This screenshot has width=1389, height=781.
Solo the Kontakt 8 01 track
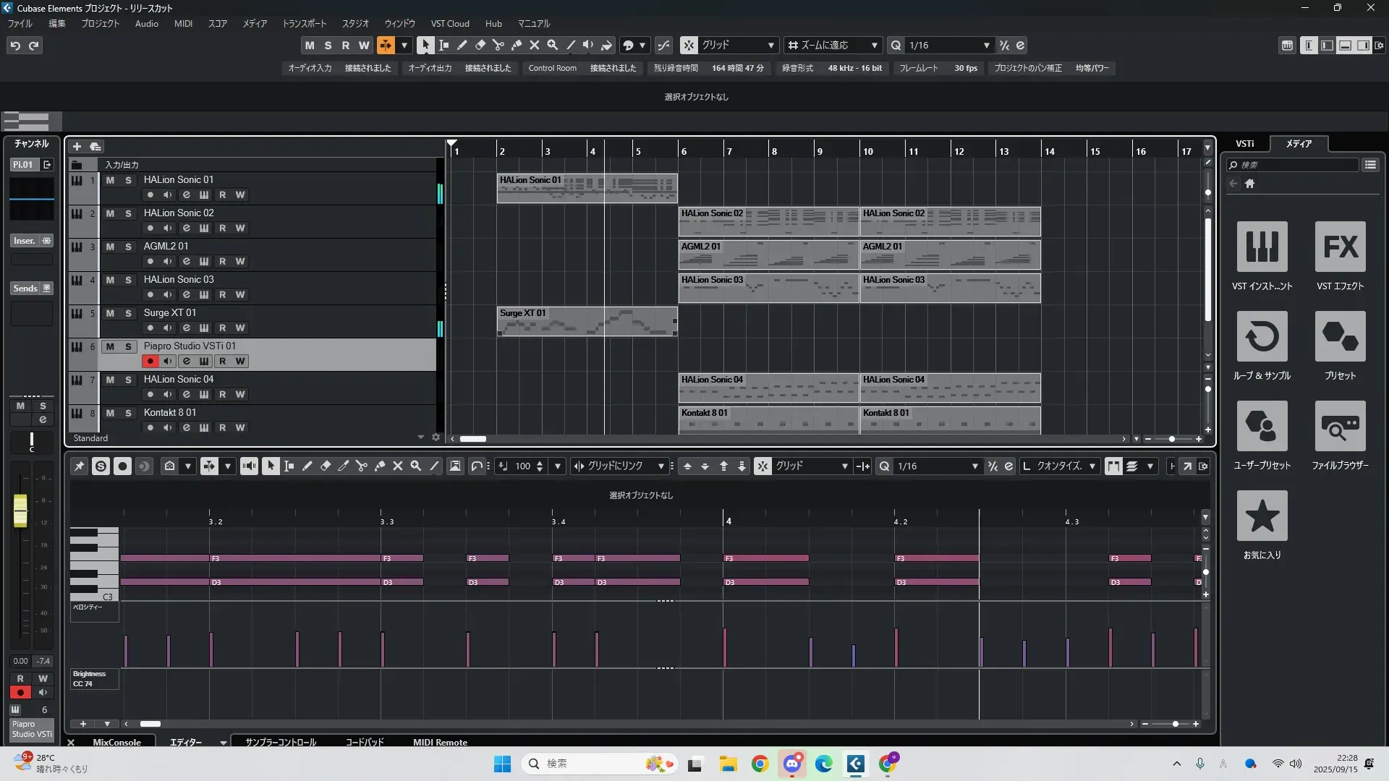coord(128,413)
